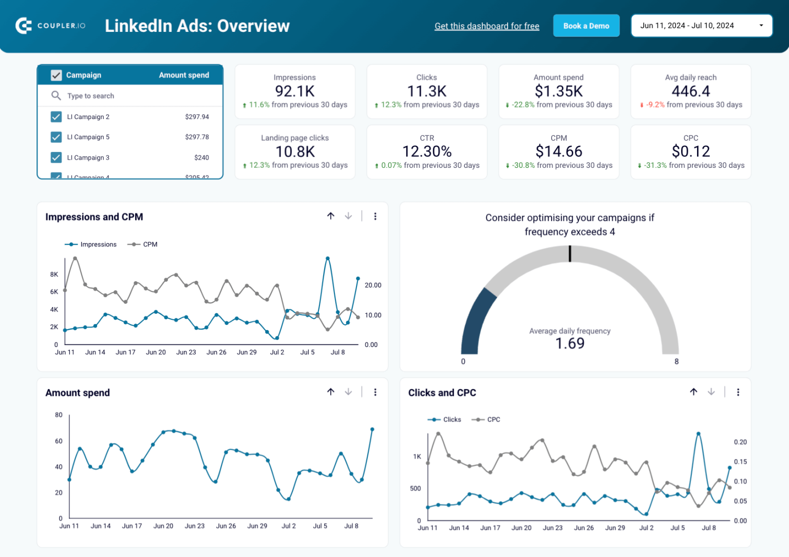Open the three-dot menu on Clicks and CPC chart

[738, 392]
